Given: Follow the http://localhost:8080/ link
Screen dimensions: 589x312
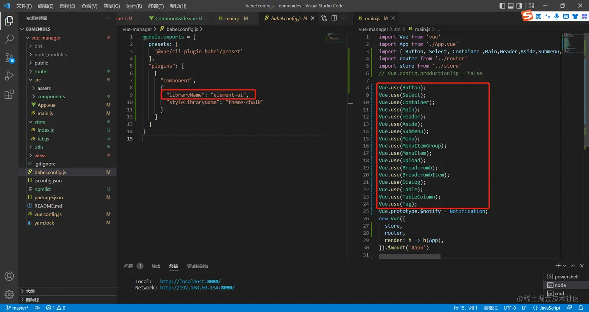Looking at the screenshot, I should pos(190,281).
